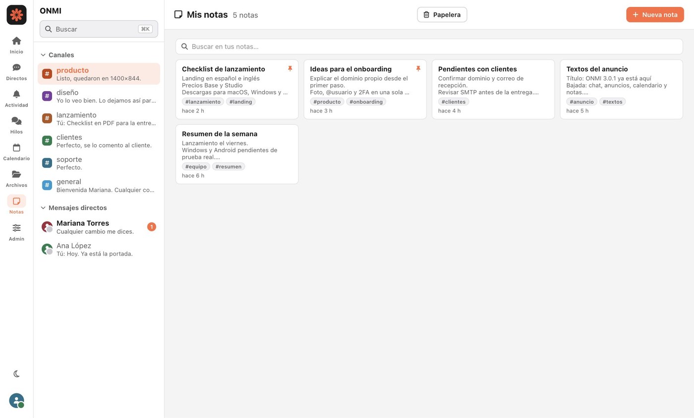Open the Resumen de la semana note
Viewport: 694px width, 418px height.
(237, 155)
